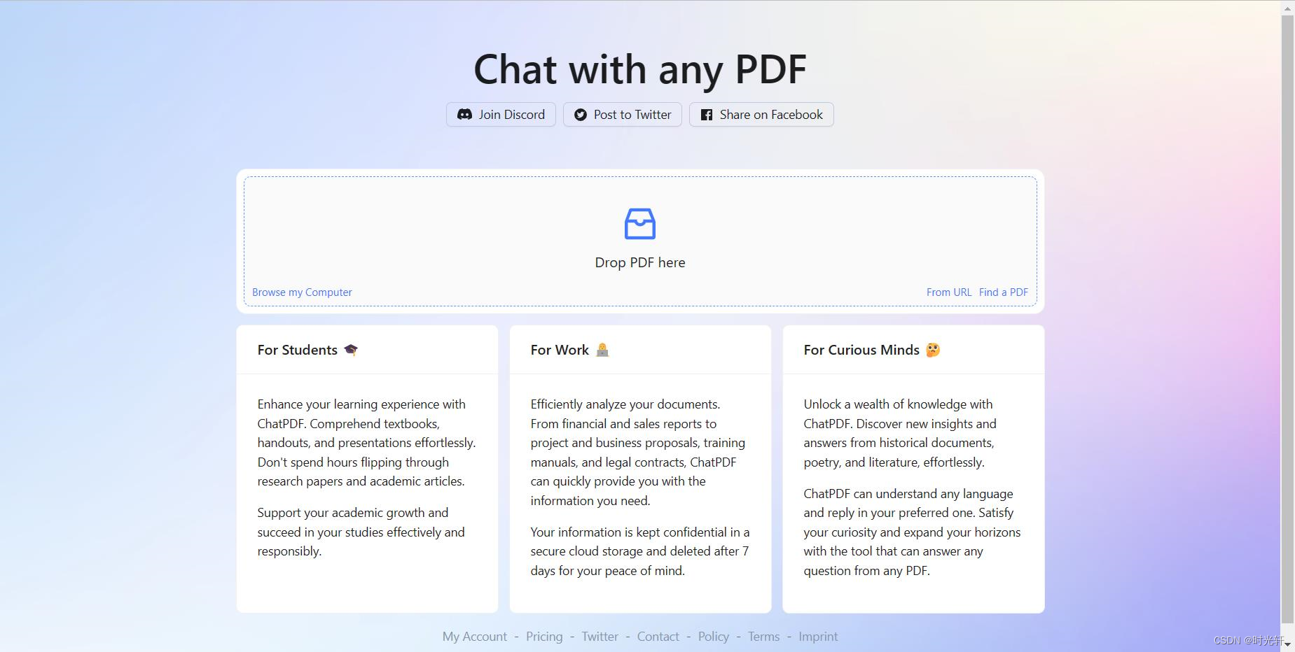1295x652 pixels.
Task: Click the Join Discord button label
Action: pos(511,115)
